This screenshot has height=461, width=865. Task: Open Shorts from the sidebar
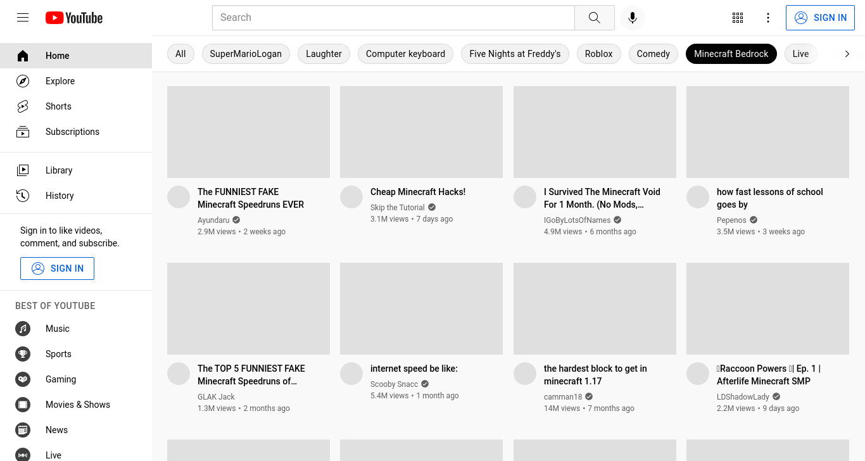76,106
